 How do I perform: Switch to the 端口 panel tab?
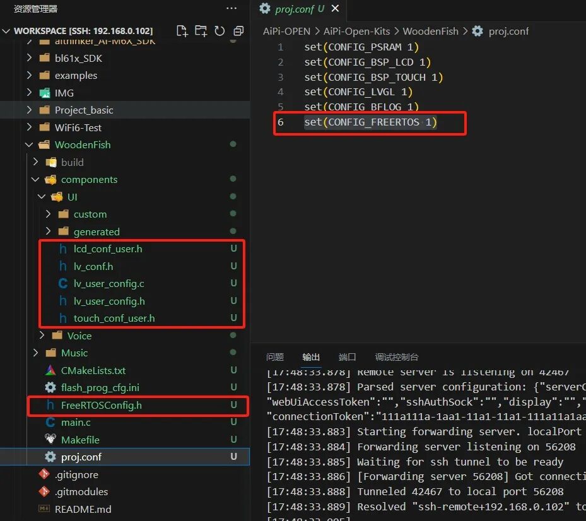click(347, 357)
